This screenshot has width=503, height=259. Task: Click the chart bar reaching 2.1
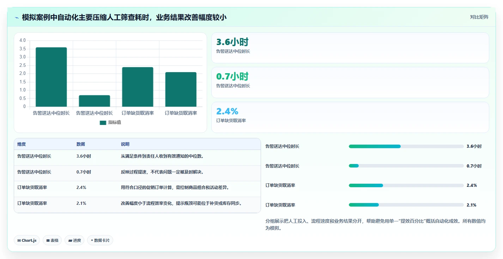[181, 89]
